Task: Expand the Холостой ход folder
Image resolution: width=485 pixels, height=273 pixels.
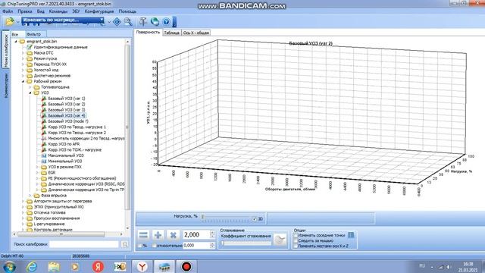Action: (23, 70)
